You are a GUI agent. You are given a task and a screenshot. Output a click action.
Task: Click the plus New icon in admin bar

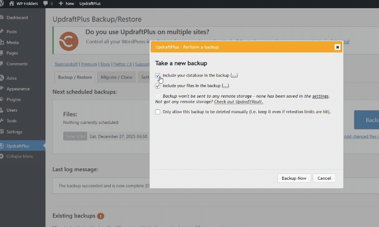coord(61,3)
